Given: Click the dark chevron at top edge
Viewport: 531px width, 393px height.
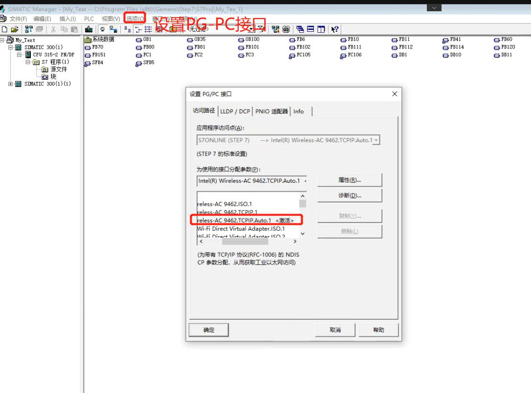Looking at the screenshot, I should click(434, 7).
